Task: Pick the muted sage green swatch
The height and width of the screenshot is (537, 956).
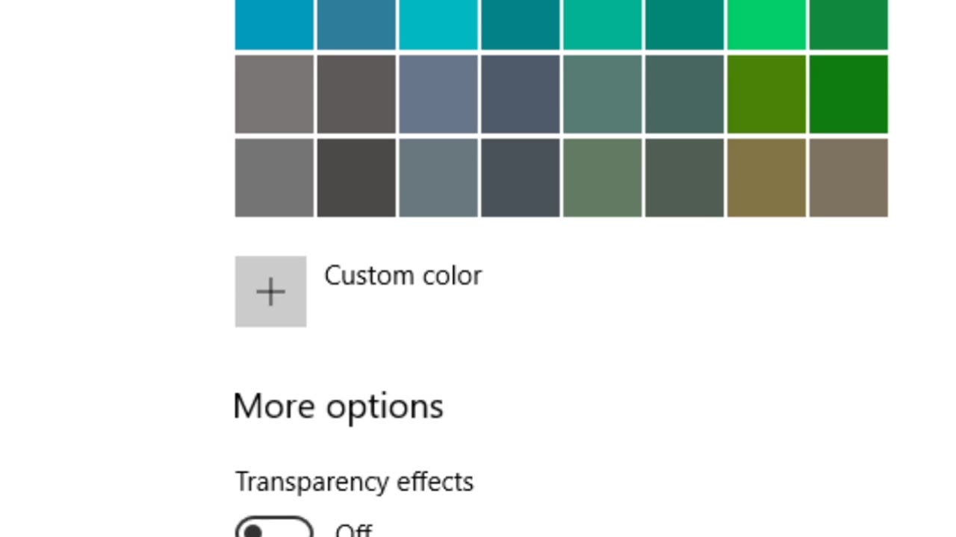Action: pyautogui.click(x=602, y=178)
